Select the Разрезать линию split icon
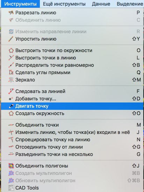Viewport: 144px width, 192px height. point(11,13)
